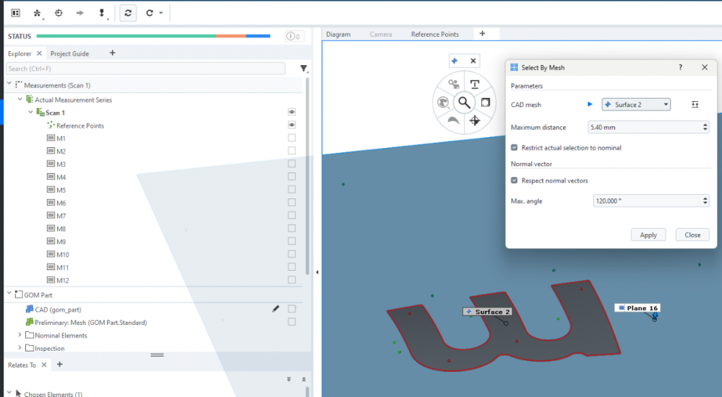722x397 pixels.
Task: Click the crosshair target icon in radial menu
Action: 475,121
